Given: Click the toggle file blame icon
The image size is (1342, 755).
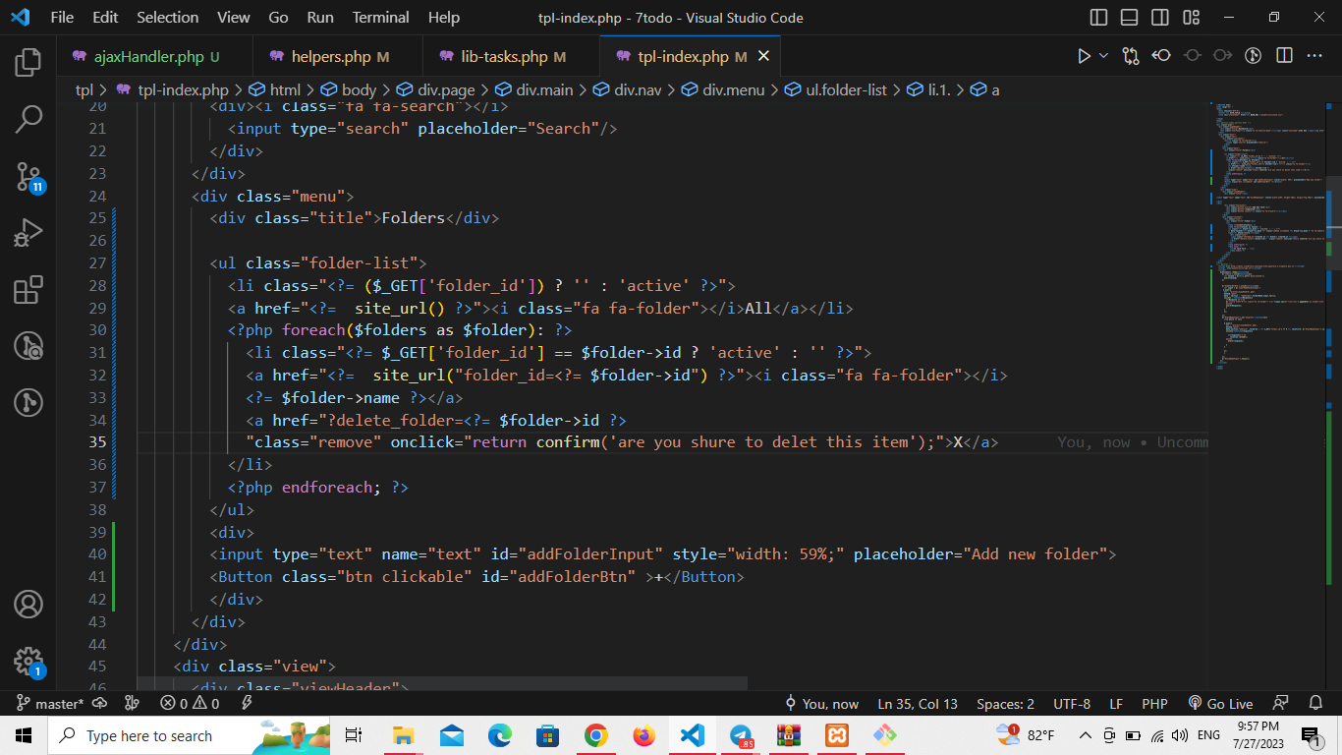Looking at the screenshot, I should pos(1253,56).
